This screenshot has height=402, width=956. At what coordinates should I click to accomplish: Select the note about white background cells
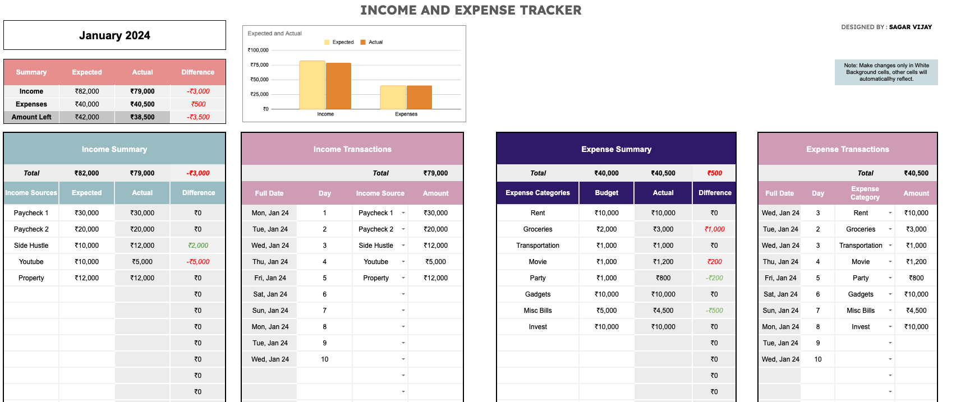tap(886, 72)
